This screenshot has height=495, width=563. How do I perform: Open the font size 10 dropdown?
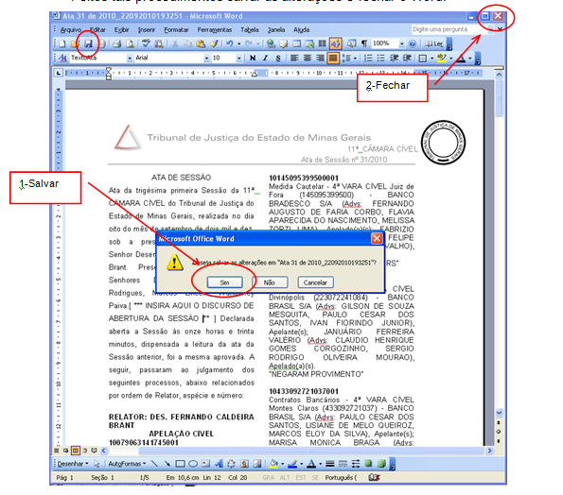(238, 58)
